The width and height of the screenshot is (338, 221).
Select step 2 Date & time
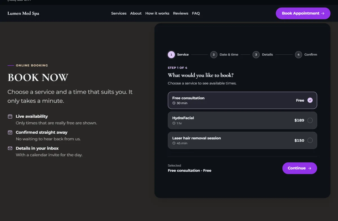pos(224,55)
